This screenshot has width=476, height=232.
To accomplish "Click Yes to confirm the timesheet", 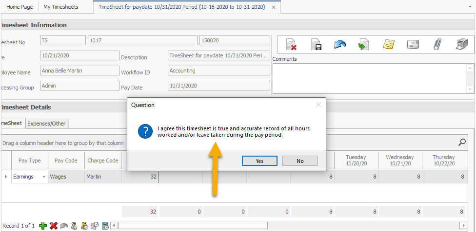I will point(259,161).
